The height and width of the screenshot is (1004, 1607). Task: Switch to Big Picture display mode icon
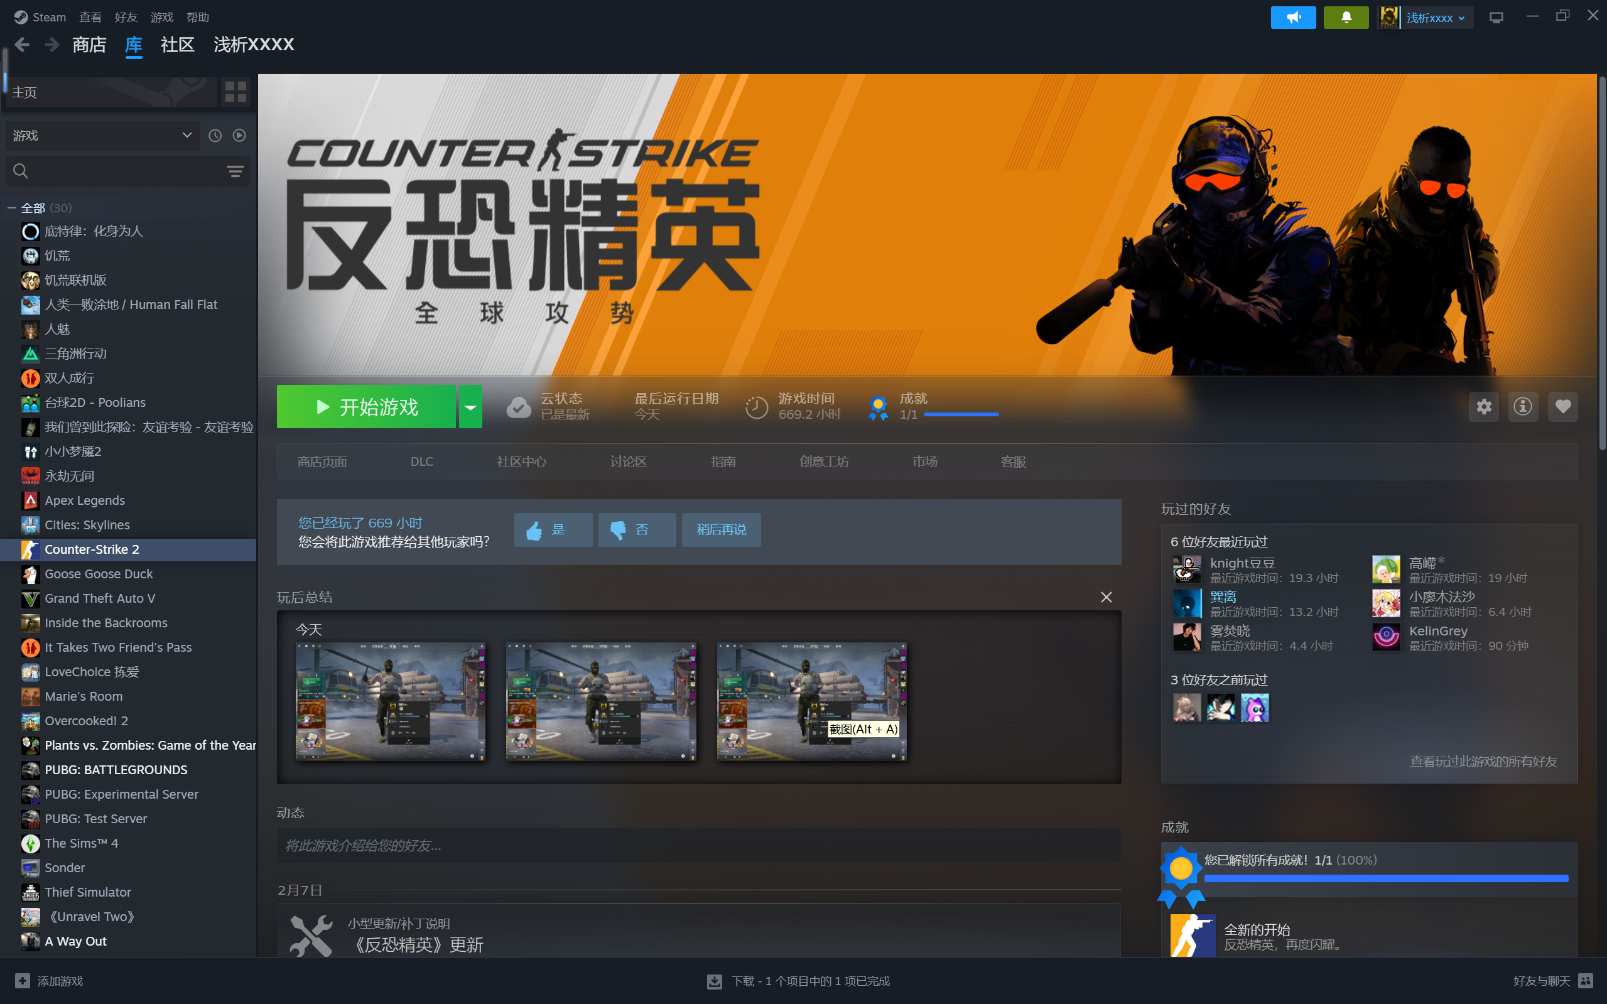click(x=1495, y=18)
